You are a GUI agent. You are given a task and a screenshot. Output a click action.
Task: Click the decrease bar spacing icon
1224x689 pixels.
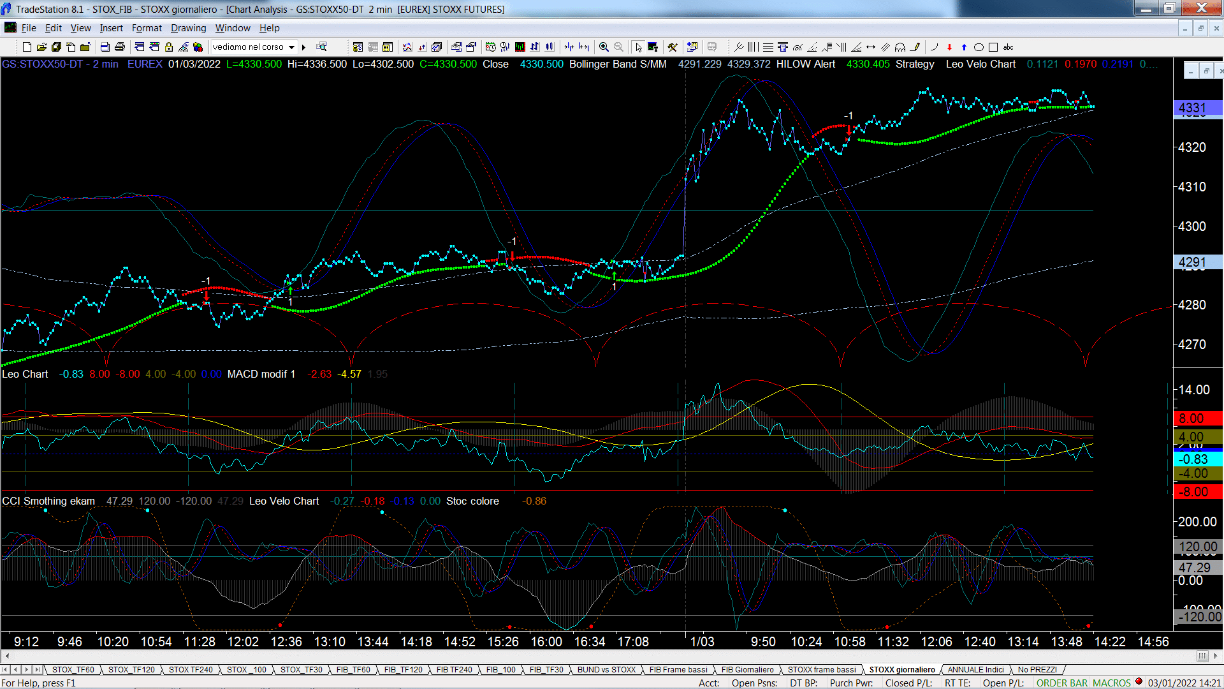click(569, 47)
